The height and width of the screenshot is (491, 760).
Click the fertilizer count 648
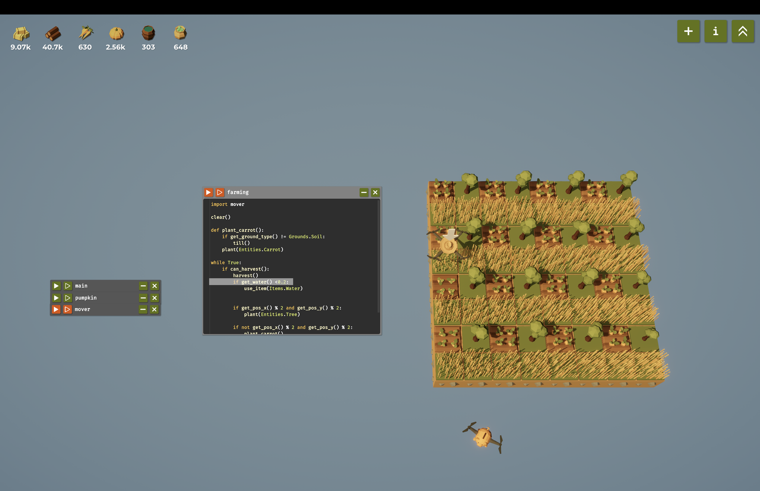181,47
